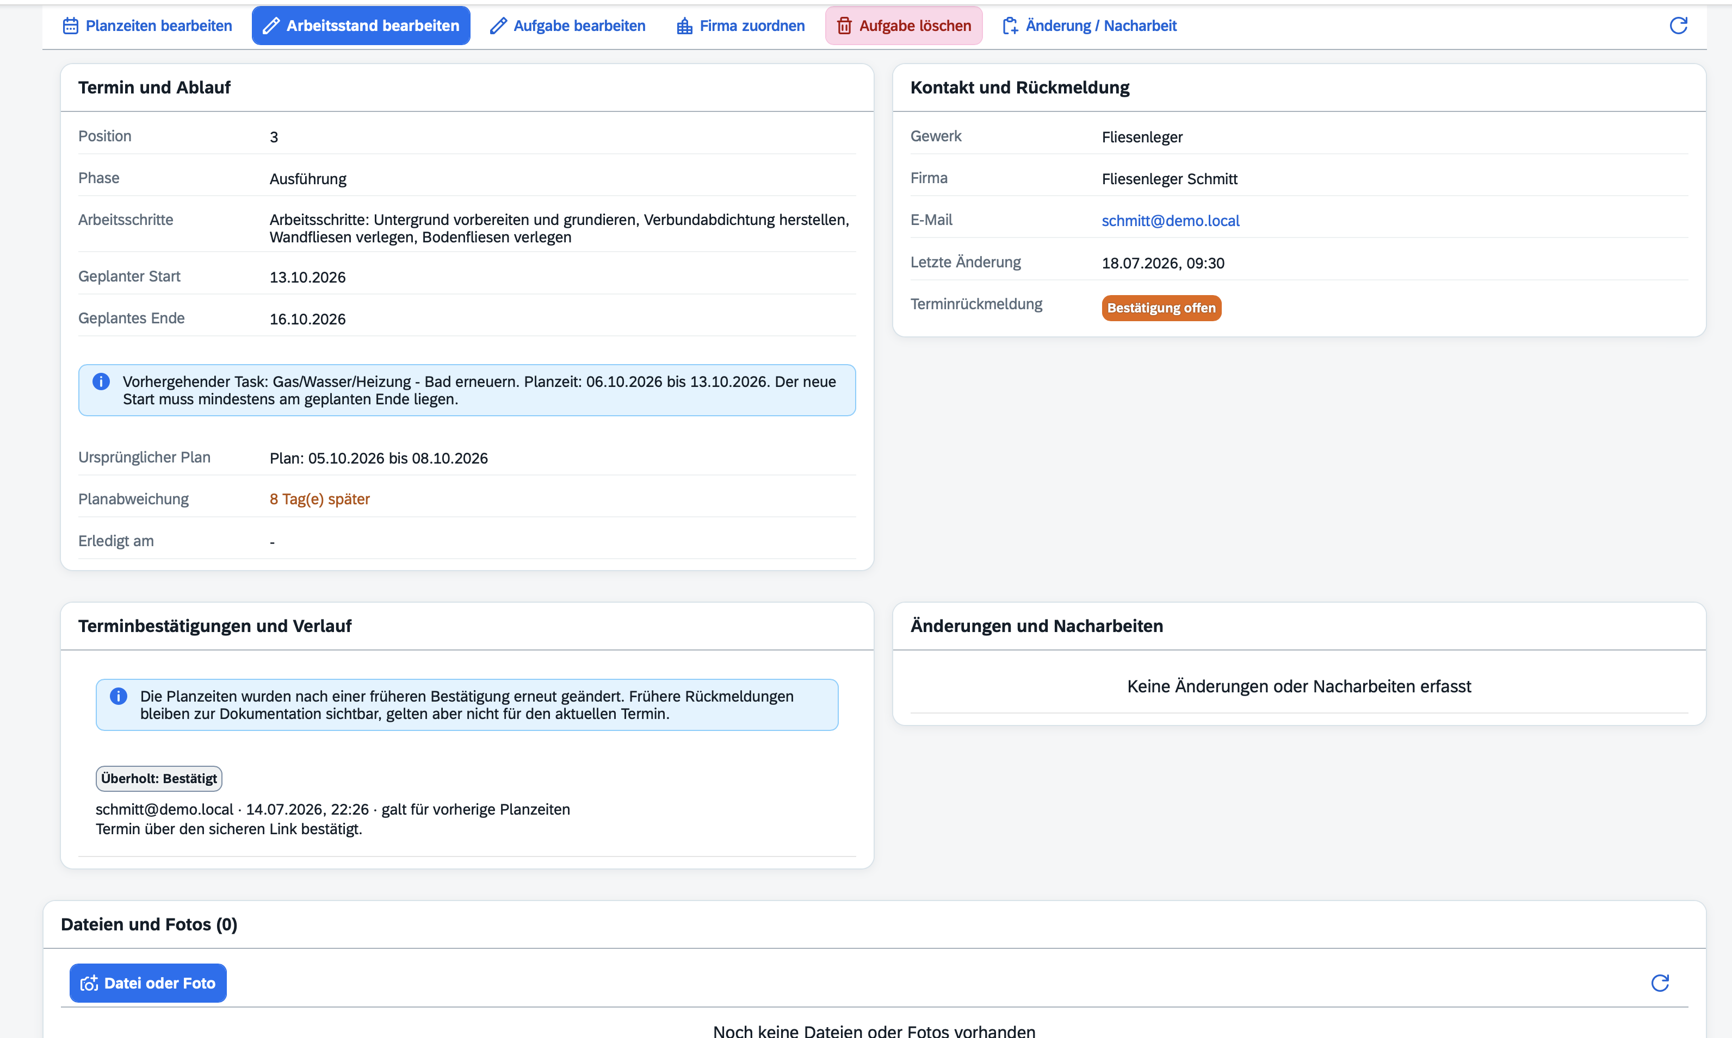1732x1038 pixels.
Task: Click the info icon in the Vorhergehender Task notice
Action: [x=102, y=382]
